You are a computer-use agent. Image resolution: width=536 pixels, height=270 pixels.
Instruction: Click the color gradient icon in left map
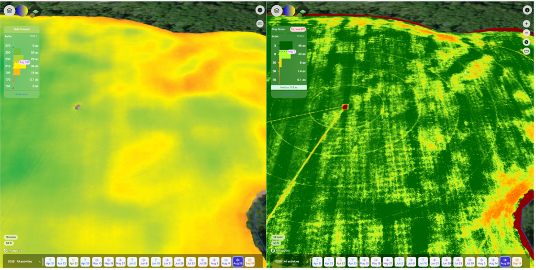click(x=22, y=10)
